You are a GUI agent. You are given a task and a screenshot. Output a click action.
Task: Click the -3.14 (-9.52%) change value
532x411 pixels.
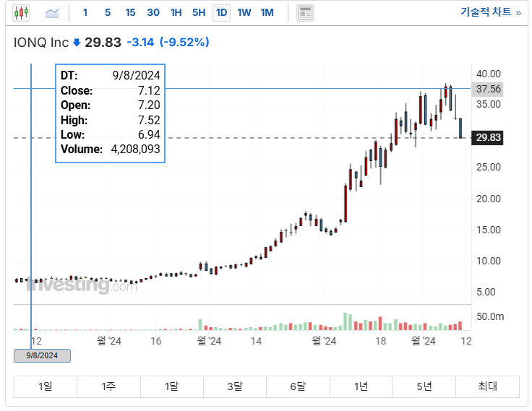pyautogui.click(x=168, y=43)
